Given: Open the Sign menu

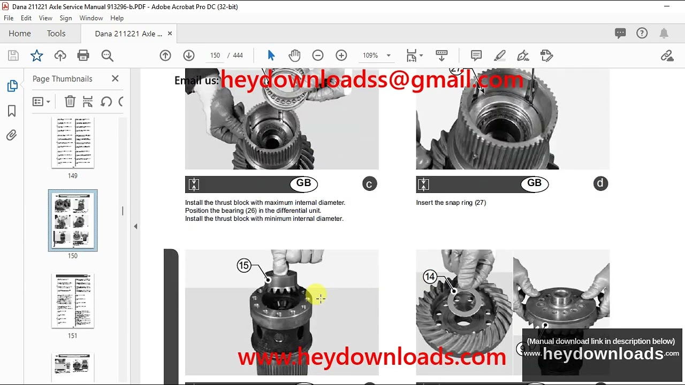Looking at the screenshot, I should pyautogui.click(x=66, y=18).
